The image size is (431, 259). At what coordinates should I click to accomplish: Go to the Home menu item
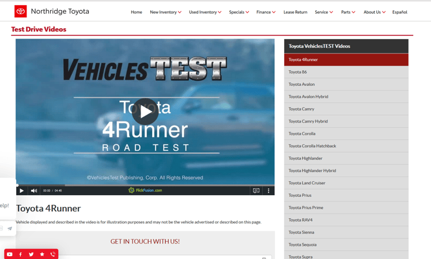tap(137, 12)
